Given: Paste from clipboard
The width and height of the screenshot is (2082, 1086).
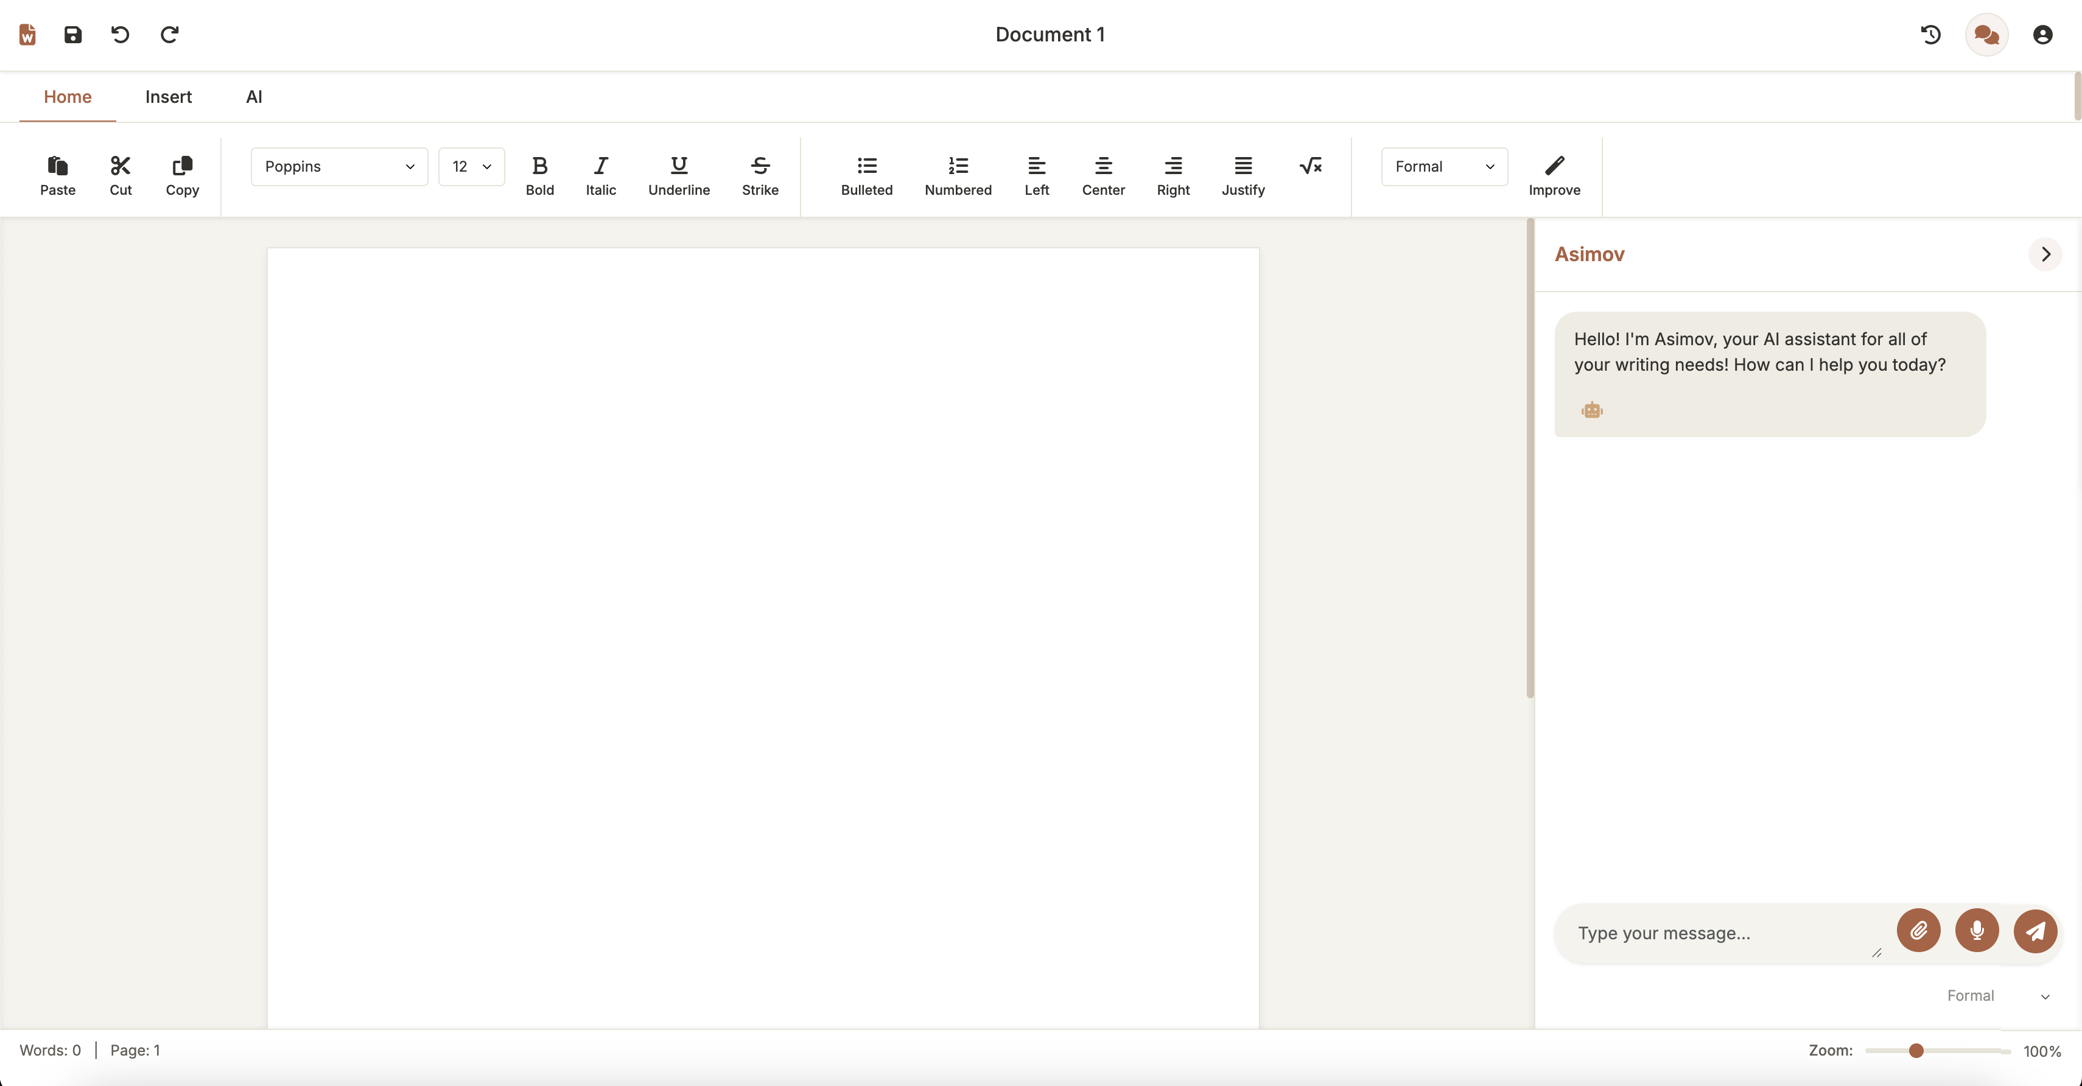Looking at the screenshot, I should coord(57,176).
